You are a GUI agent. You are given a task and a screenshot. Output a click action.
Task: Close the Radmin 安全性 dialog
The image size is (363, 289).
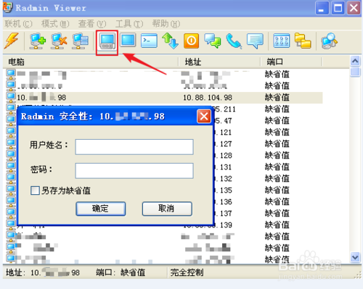click(x=204, y=117)
